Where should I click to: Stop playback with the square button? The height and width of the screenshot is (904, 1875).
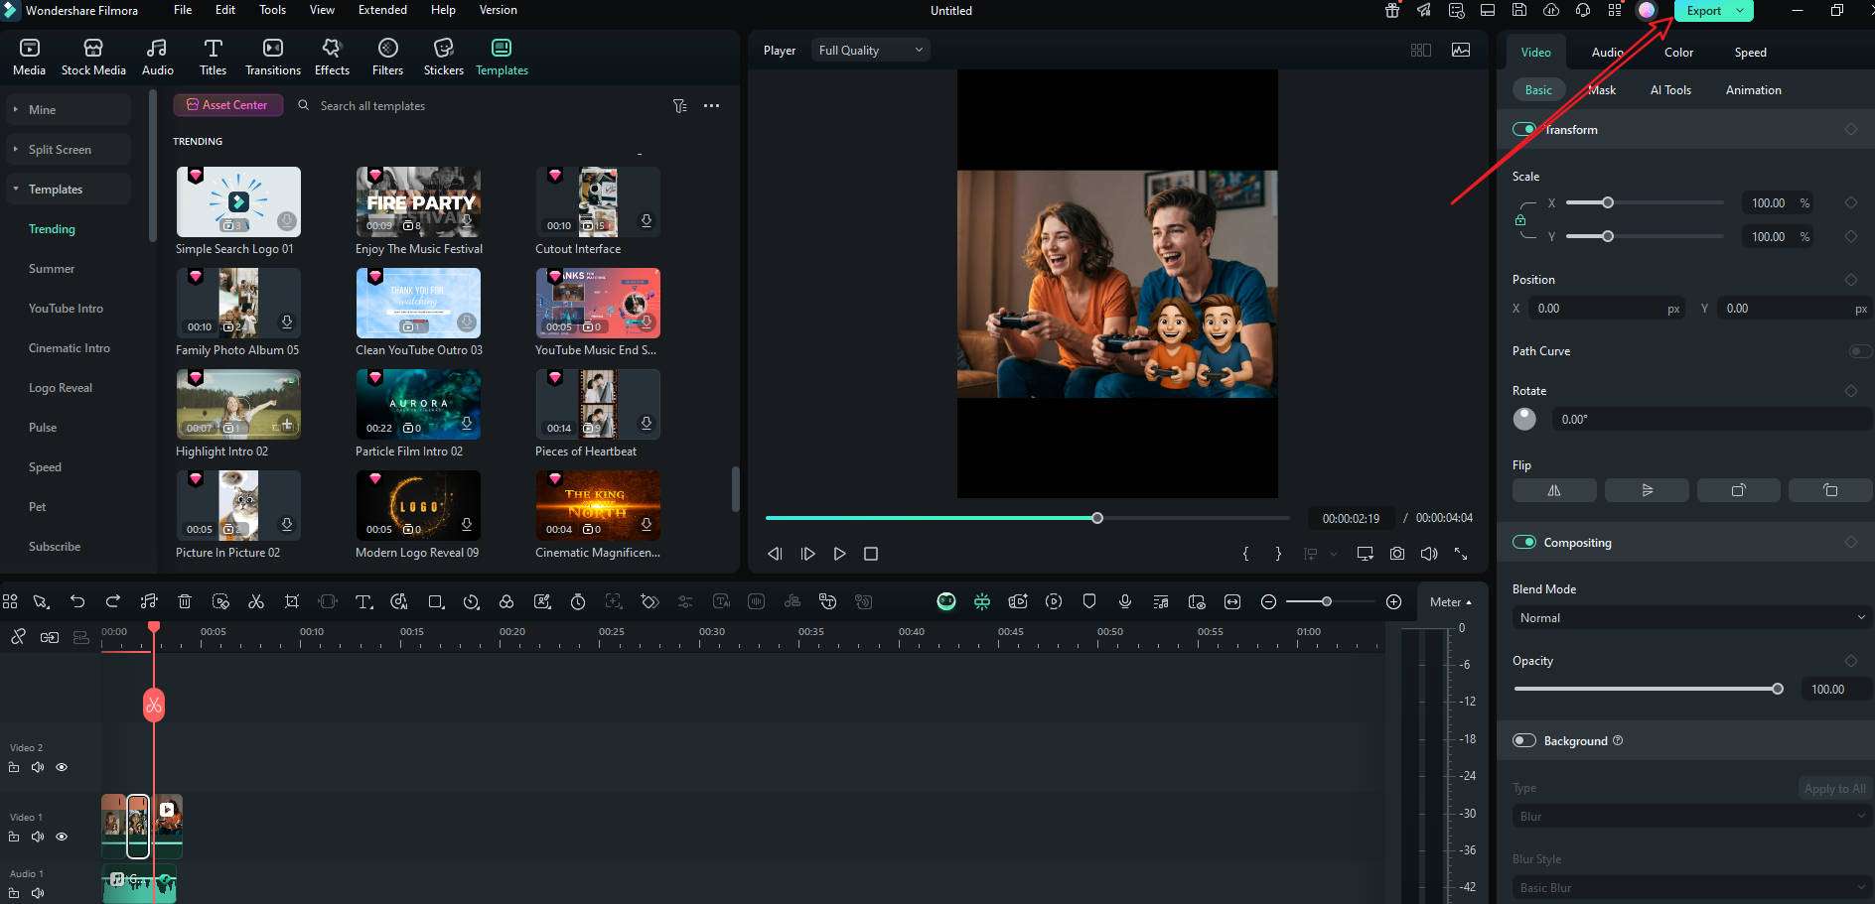coord(871,554)
